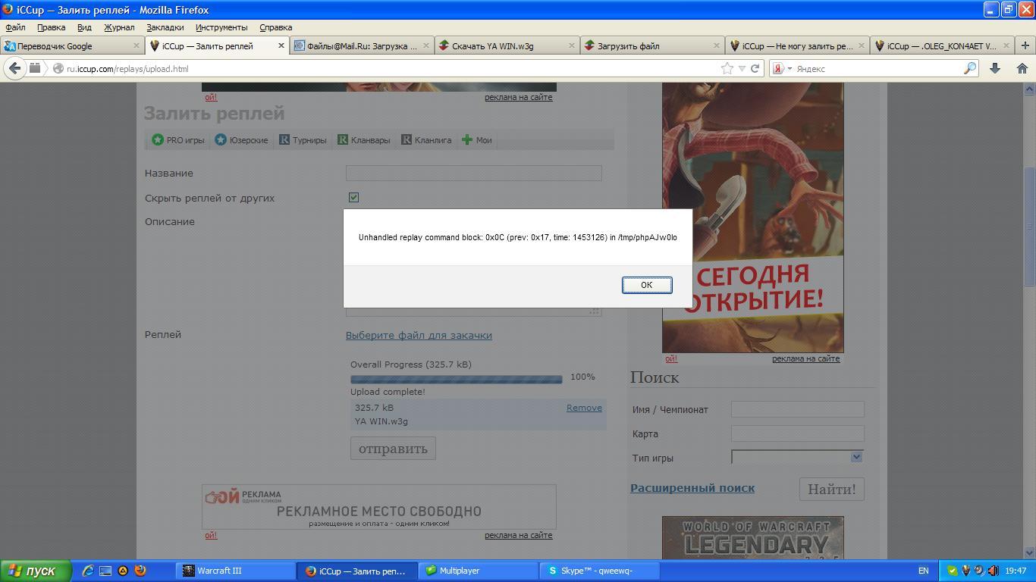The image size is (1036, 582).
Task: Select the Юзерские replay category
Action: click(x=241, y=140)
